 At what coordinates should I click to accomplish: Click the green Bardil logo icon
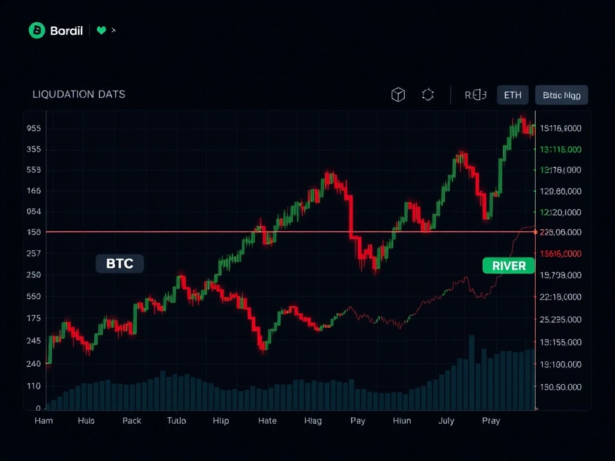tap(37, 31)
